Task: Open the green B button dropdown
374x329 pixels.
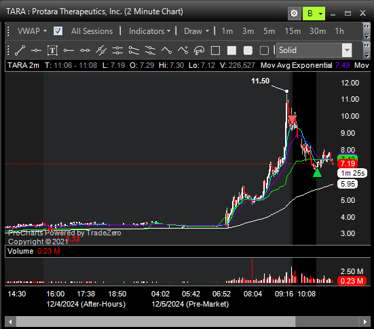Action: pos(321,14)
